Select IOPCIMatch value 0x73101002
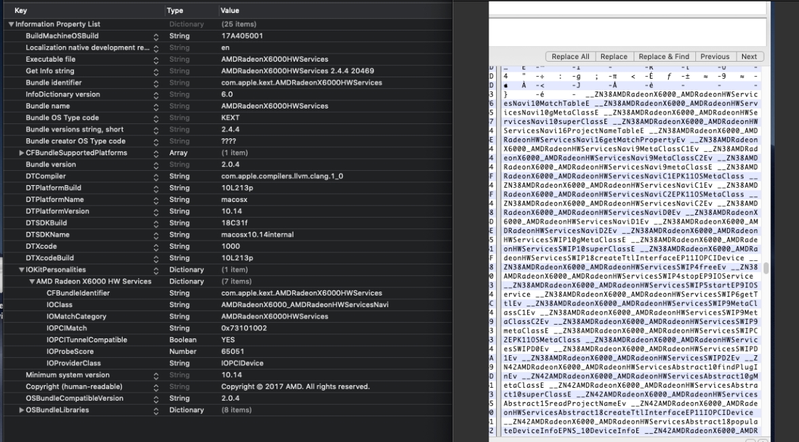Image resolution: width=799 pixels, height=442 pixels. tap(243, 328)
